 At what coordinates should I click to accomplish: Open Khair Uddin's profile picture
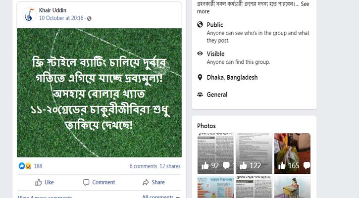(x=29, y=14)
